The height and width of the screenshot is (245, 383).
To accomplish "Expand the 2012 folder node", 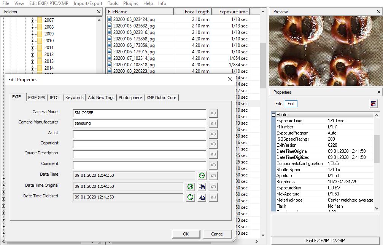I will coord(32,55).
